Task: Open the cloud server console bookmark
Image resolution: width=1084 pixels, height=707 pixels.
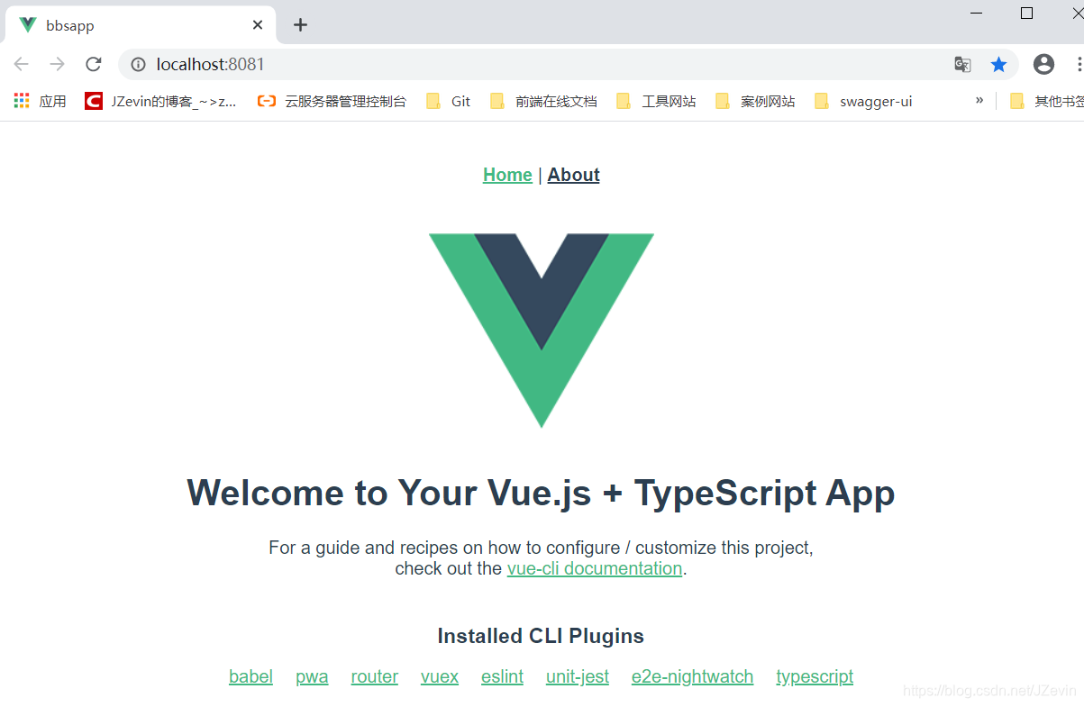Action: click(332, 101)
